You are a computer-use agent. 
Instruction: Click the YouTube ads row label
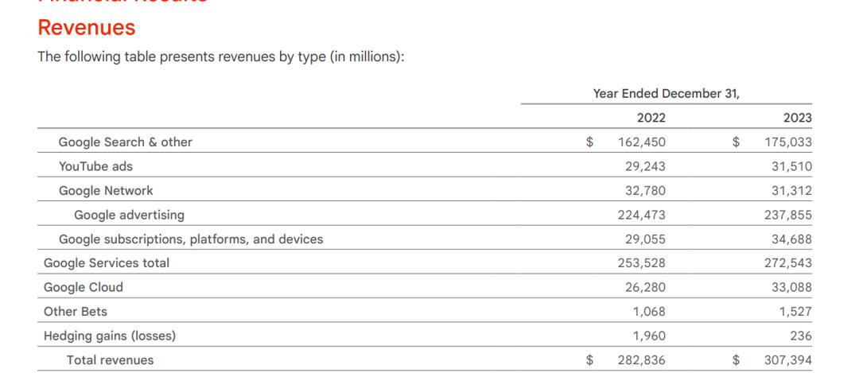[96, 166]
